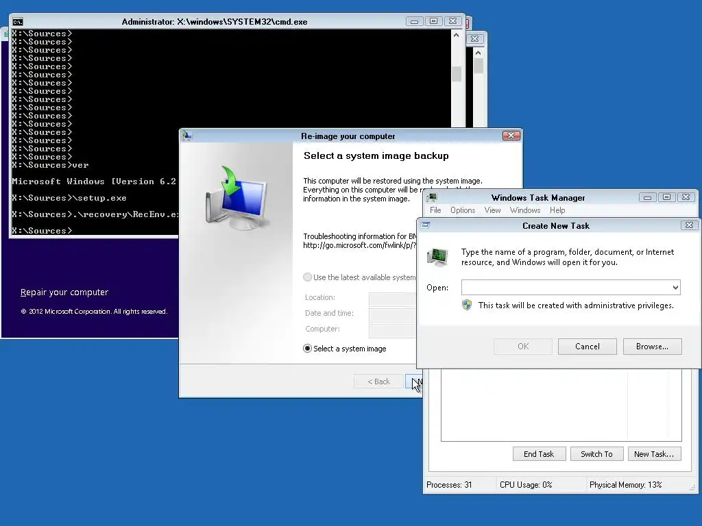
Task: Click the monitor graphic icon in Create New Task
Action: (437, 258)
